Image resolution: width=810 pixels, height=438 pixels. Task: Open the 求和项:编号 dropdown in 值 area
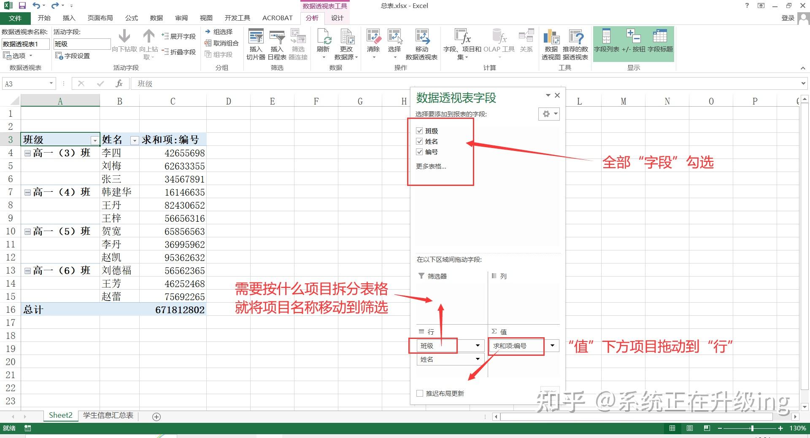click(553, 346)
